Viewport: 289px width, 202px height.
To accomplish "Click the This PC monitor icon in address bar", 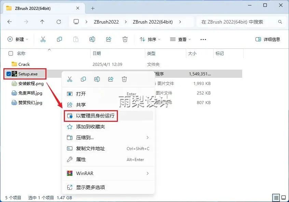I will point(76,22).
